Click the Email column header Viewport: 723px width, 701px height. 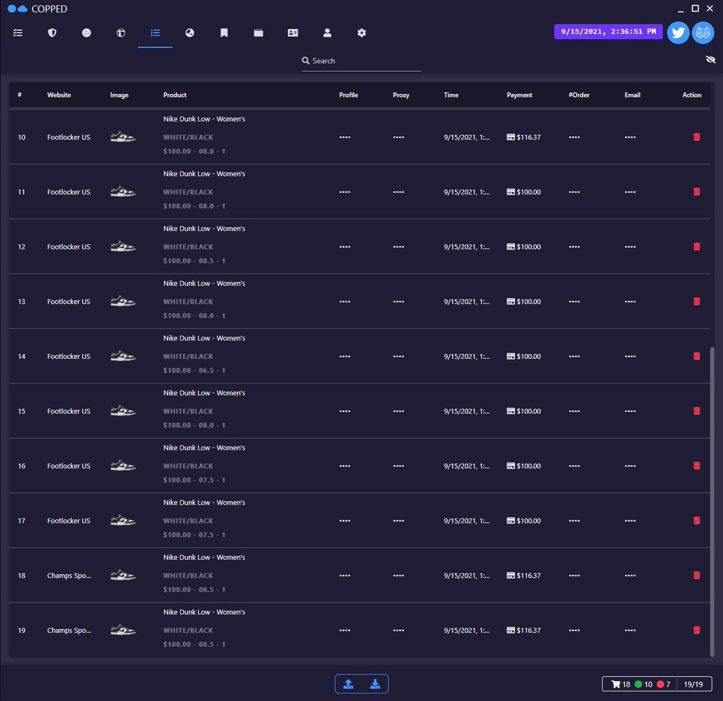pyautogui.click(x=633, y=95)
